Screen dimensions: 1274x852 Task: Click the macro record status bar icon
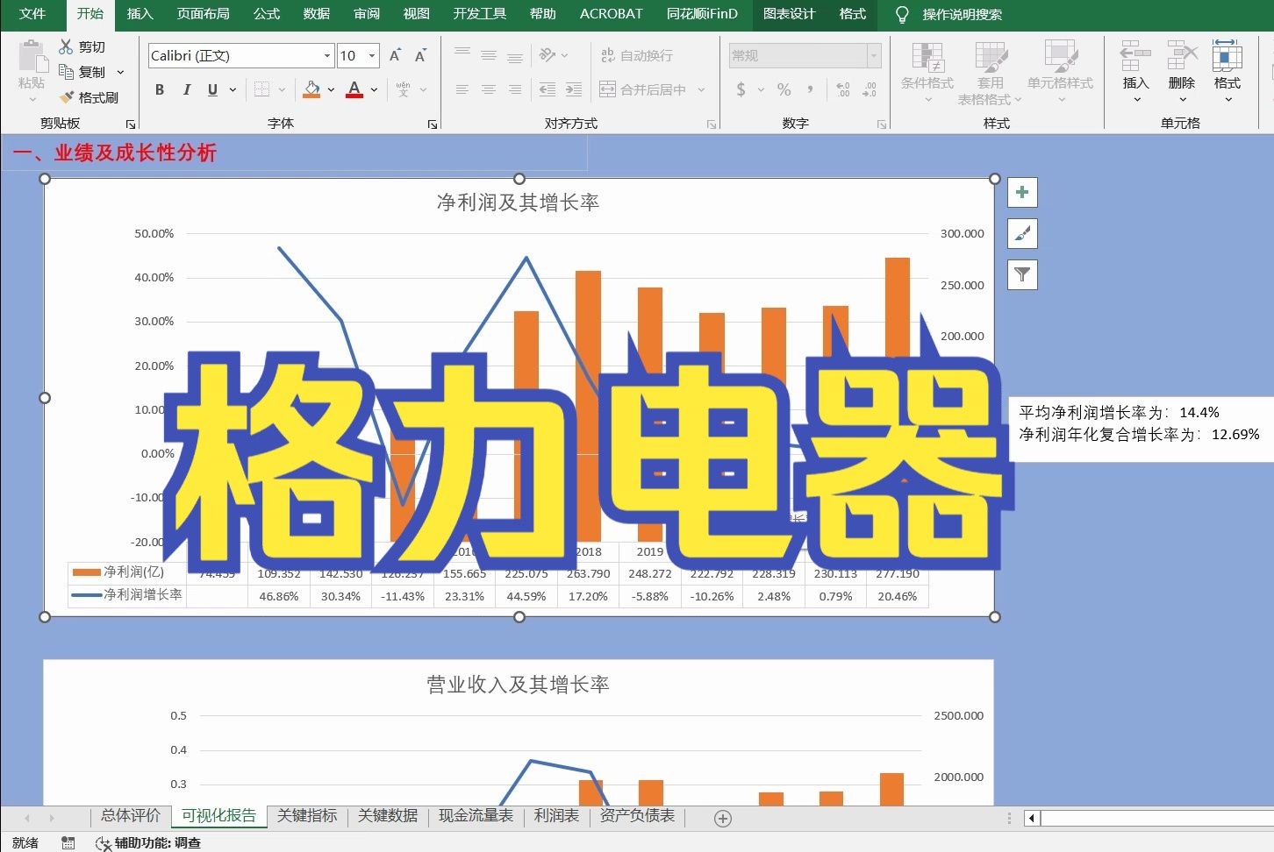click(x=68, y=843)
